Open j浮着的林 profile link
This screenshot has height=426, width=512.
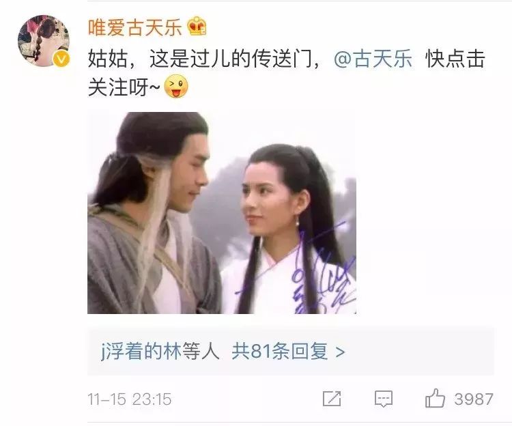141,352
